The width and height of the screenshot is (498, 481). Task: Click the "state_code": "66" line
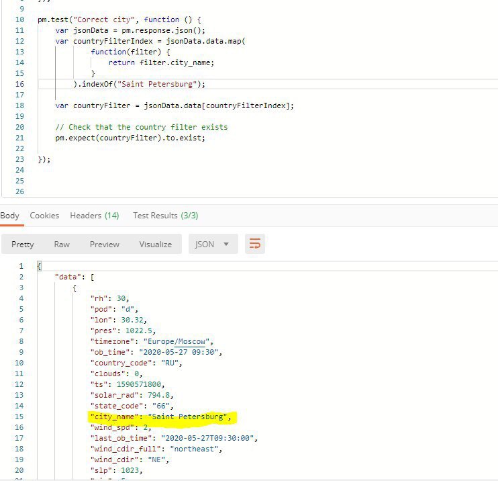click(132, 406)
